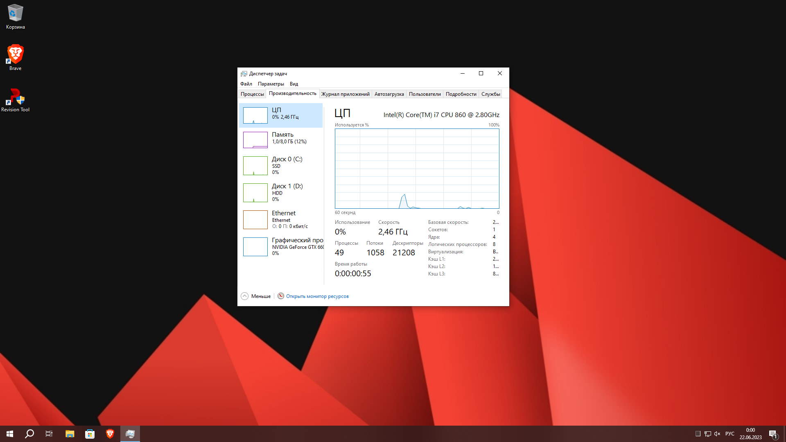Click the taskbar search icon
This screenshot has width=786, height=442.
tap(29, 434)
